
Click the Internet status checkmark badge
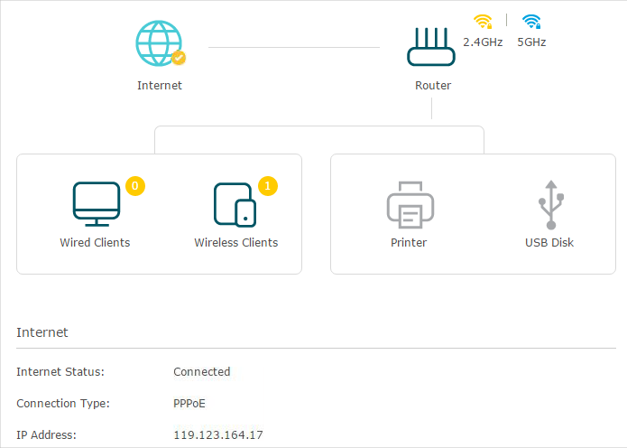tap(179, 59)
